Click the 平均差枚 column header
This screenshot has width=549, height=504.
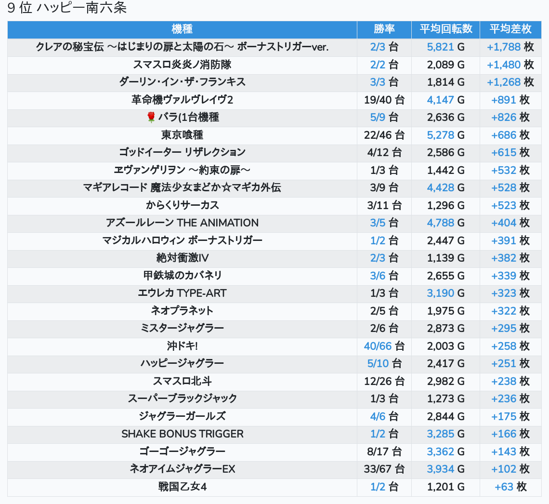[x=510, y=29]
